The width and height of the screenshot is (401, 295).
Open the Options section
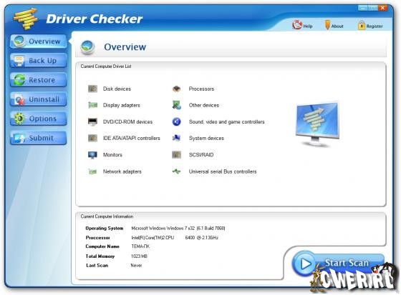coord(39,119)
